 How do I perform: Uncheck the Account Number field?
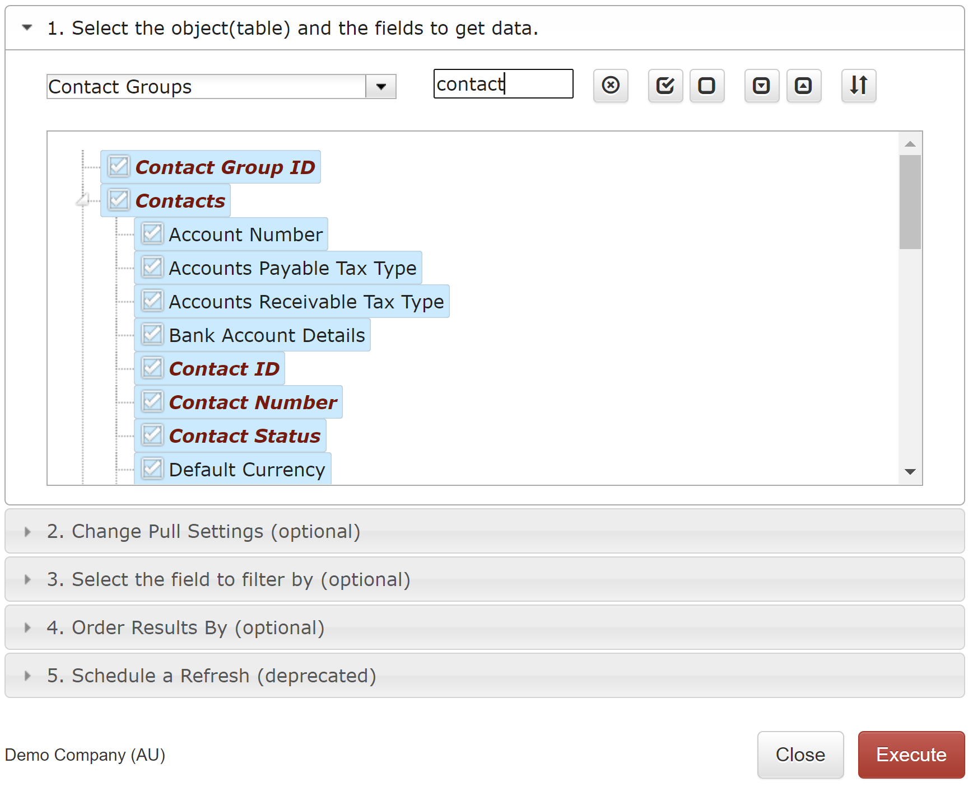tap(152, 233)
